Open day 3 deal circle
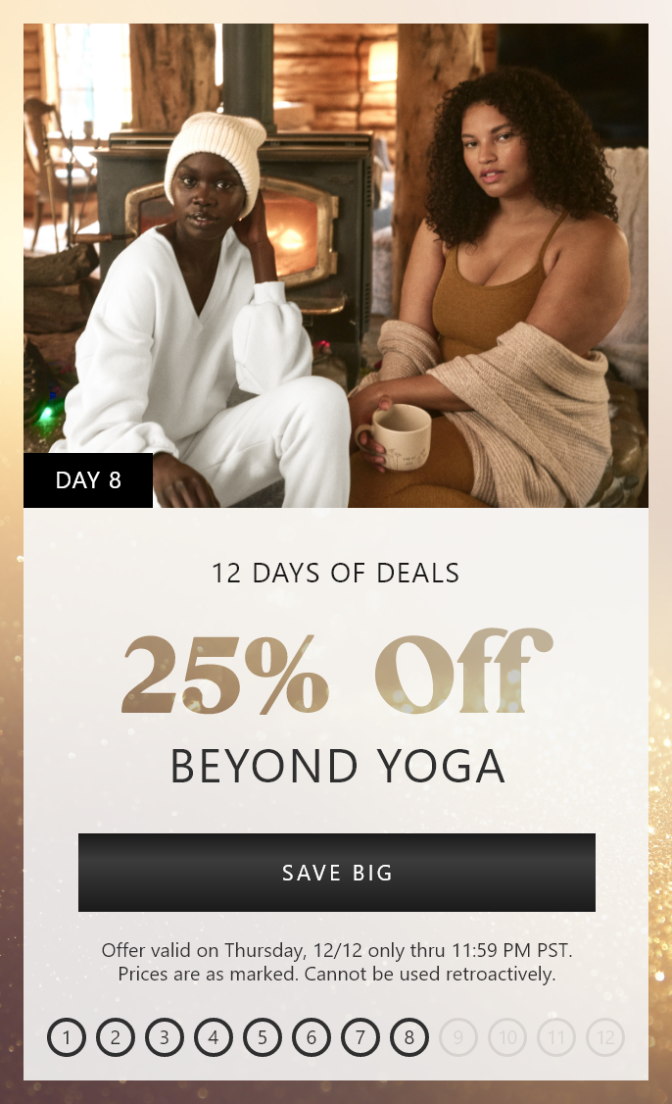Screen dimensions: 672x1104 click(165, 1037)
